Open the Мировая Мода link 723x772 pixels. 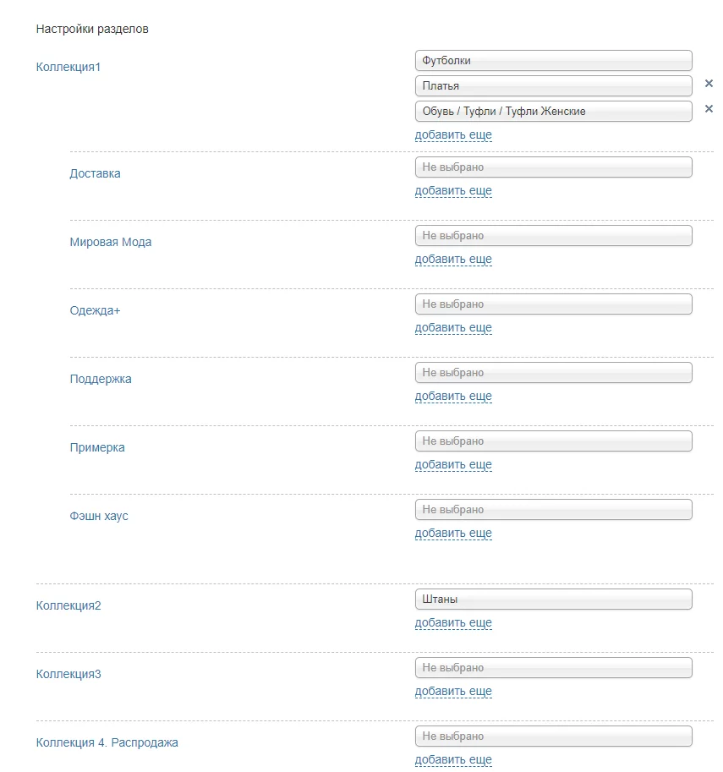tap(111, 242)
